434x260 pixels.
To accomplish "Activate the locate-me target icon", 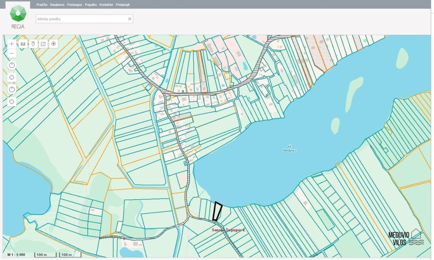I will point(54,44).
